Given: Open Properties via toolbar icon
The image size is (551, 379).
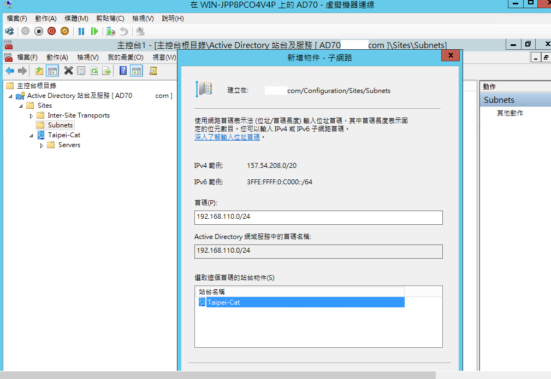Looking at the screenshot, I should (81, 71).
